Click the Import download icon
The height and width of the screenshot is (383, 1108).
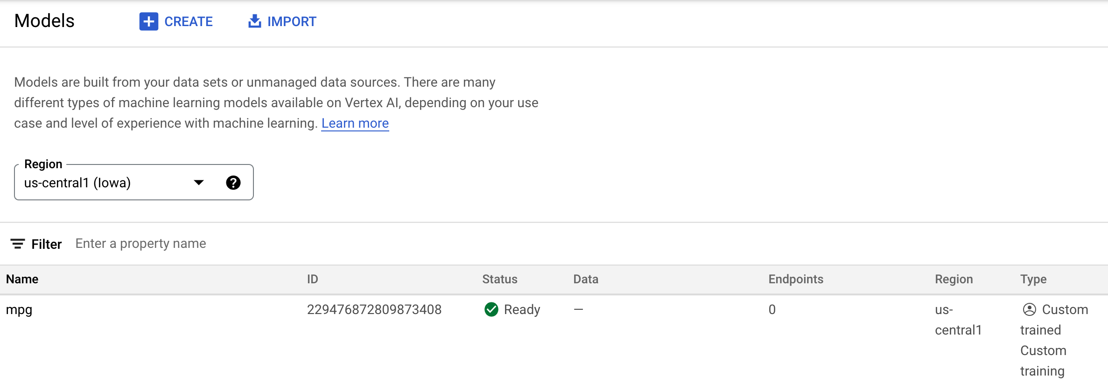pyautogui.click(x=254, y=21)
